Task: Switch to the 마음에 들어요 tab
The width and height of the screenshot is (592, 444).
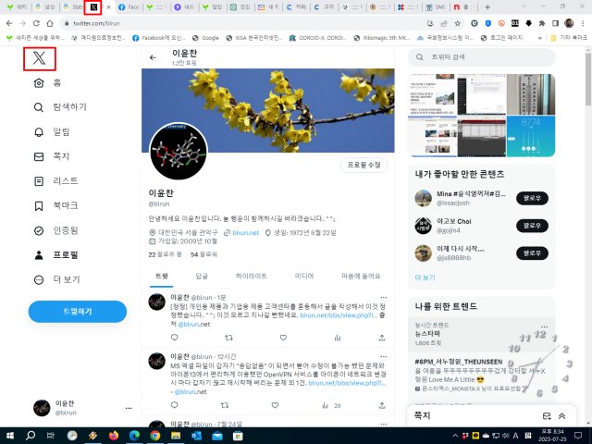Action: point(361,276)
